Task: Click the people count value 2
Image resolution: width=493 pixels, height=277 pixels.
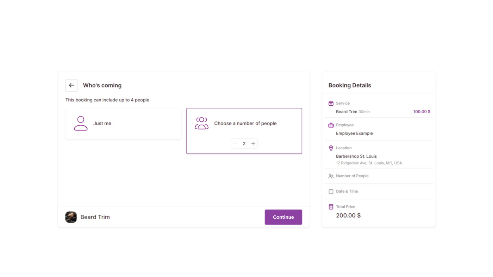Action: 244,144
